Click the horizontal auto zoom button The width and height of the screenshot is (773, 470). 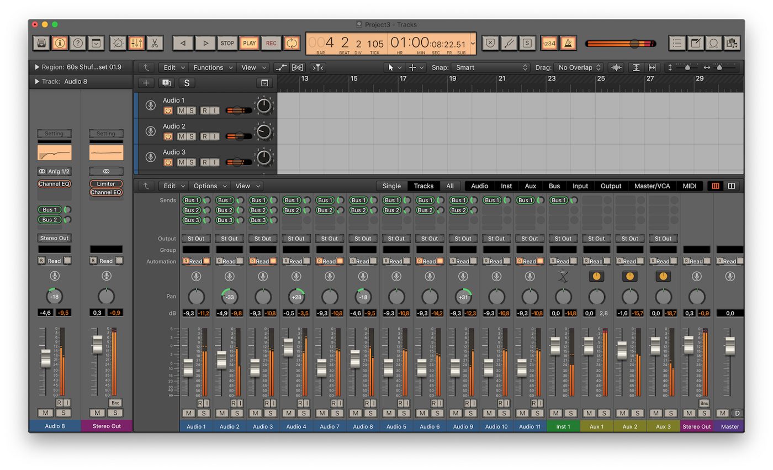(652, 67)
